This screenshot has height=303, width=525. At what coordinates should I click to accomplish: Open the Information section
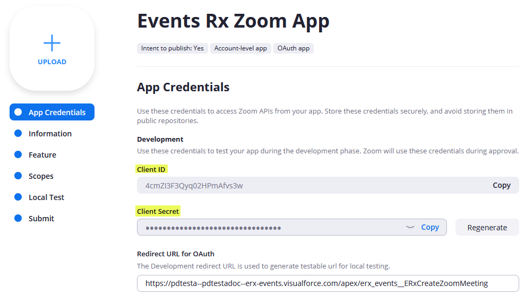pos(50,134)
